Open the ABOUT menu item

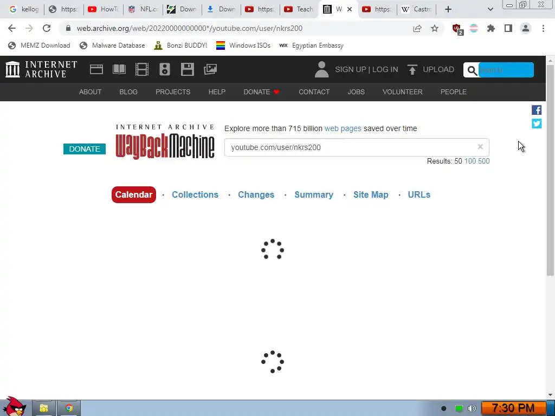90,92
